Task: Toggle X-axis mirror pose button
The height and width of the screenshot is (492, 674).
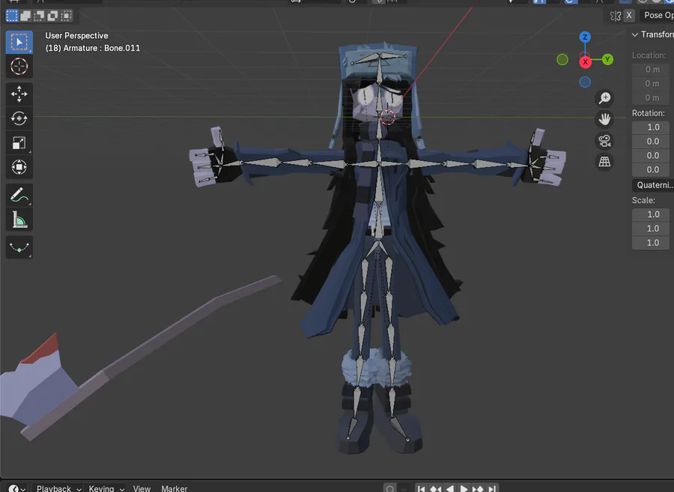Action: click(629, 16)
